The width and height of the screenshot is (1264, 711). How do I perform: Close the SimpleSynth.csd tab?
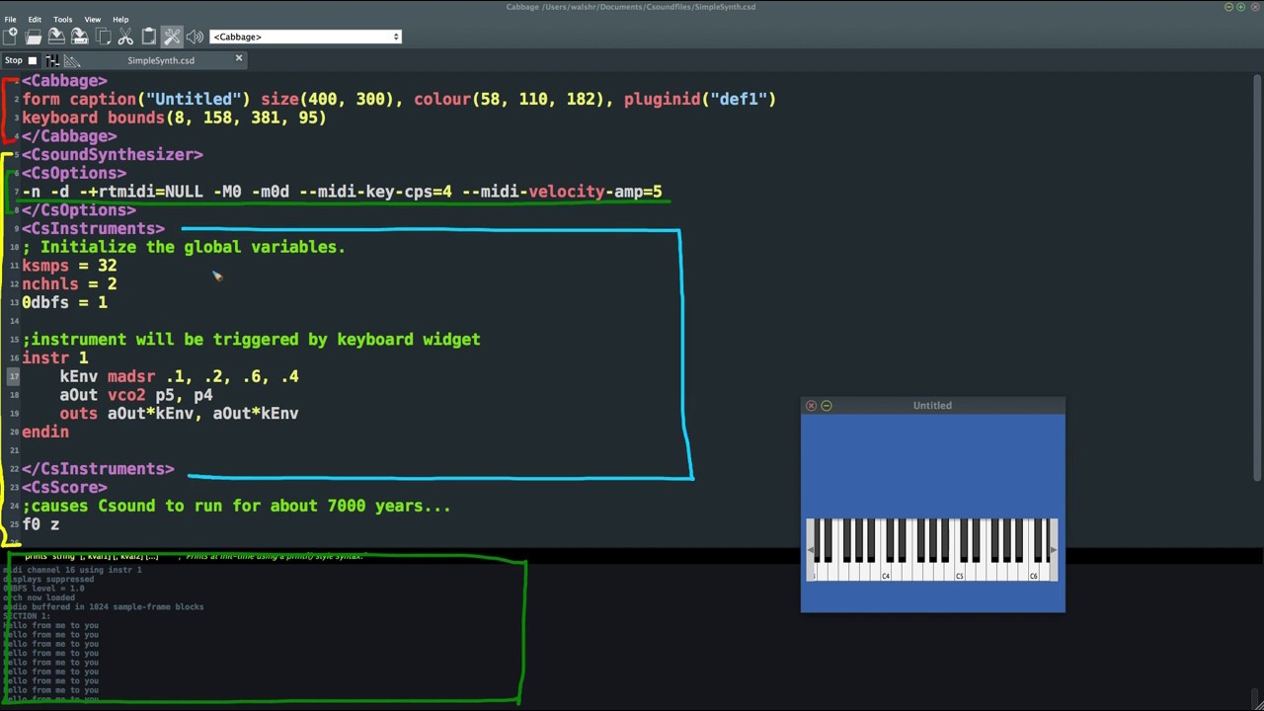[x=238, y=59]
